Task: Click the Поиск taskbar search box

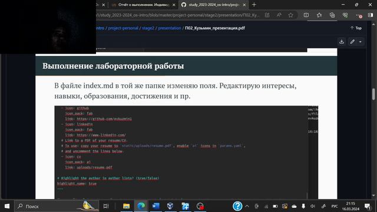Action: [x=57, y=206]
